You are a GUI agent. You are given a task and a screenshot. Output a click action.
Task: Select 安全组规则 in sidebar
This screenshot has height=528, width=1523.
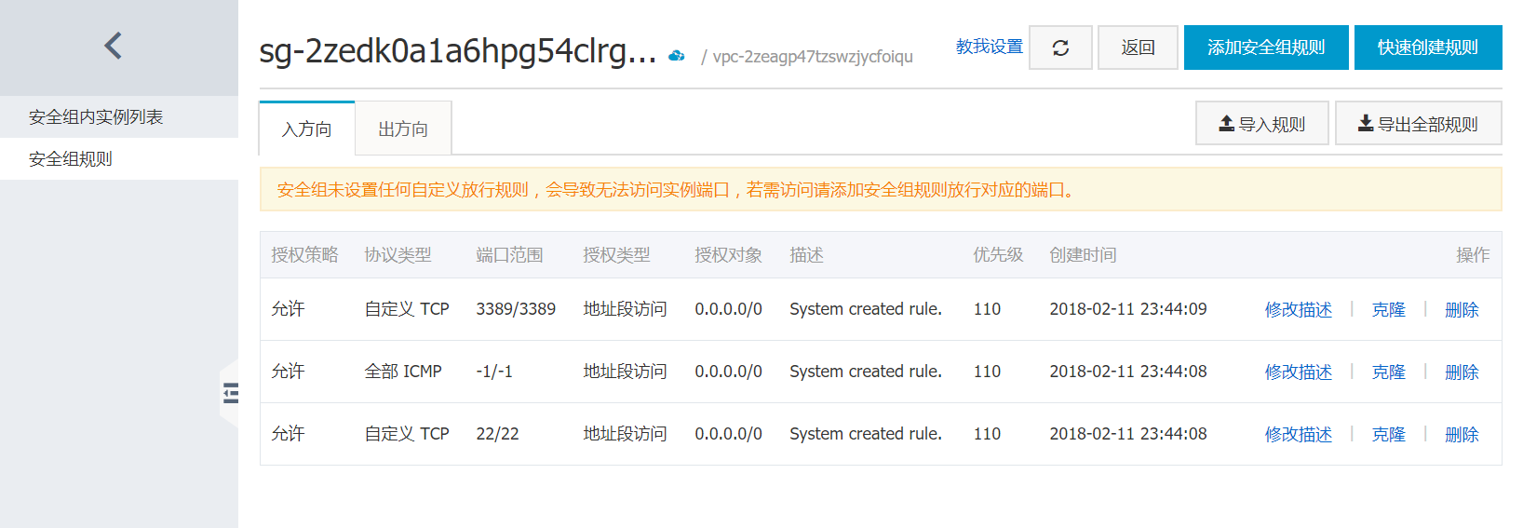(x=119, y=159)
